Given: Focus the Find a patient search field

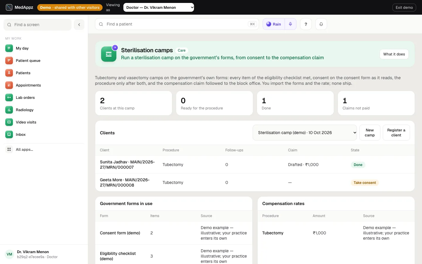Looking at the screenshot, I should pyautogui.click(x=177, y=24).
